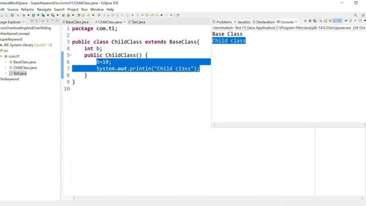Toggle Link with Editor in Package Explorer
Screen dimensions: 366x206
pos(37,21)
